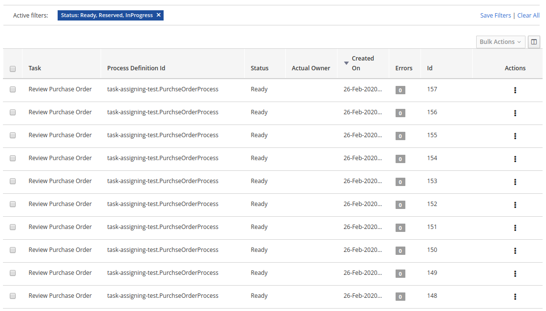The height and width of the screenshot is (311, 546).
Task: Click errors badge for task 151
Action: (x=400, y=228)
